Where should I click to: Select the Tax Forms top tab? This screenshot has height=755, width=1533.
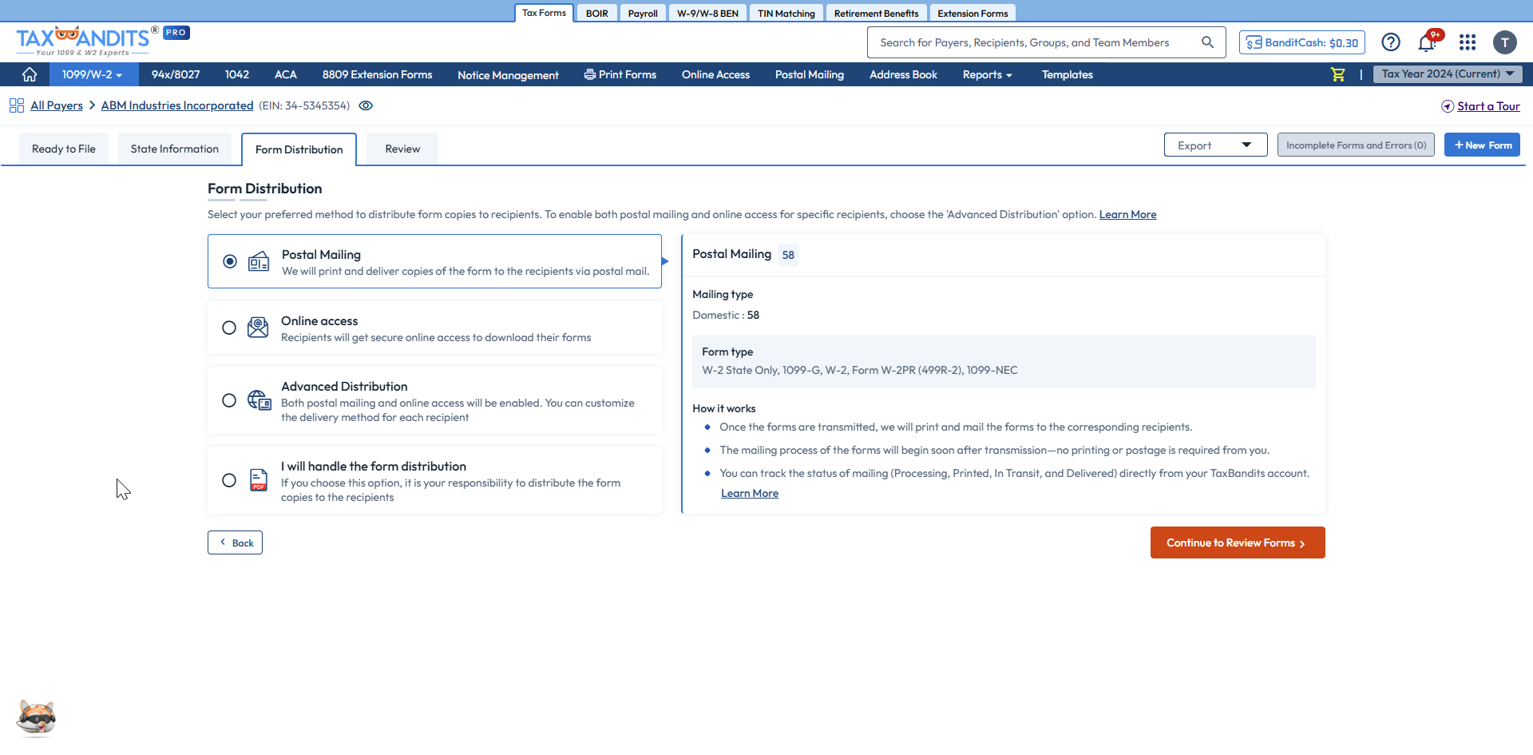coord(545,13)
